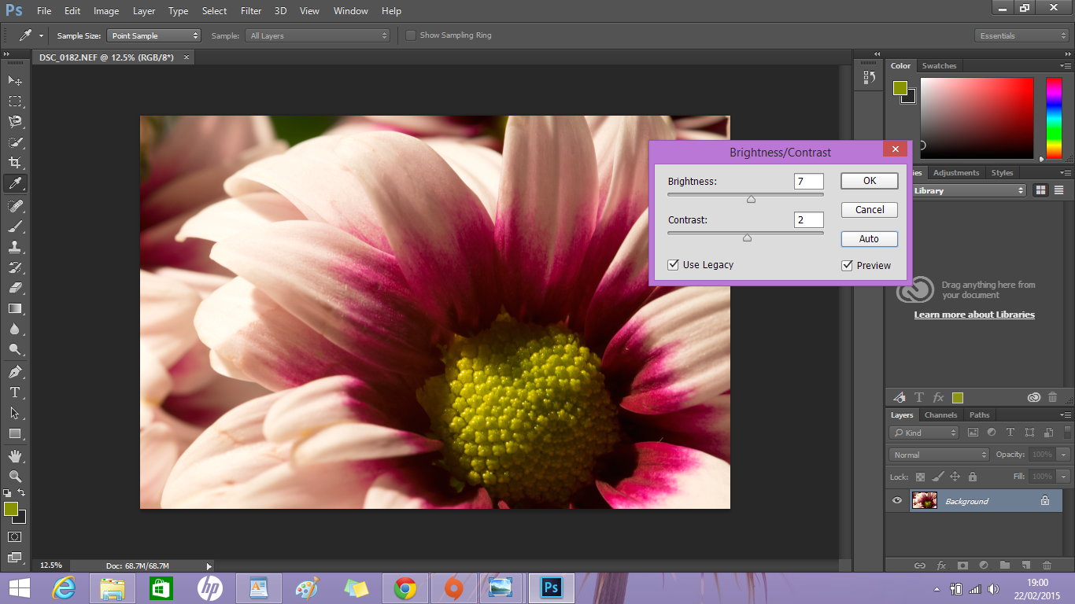Select the Gradient tool

coord(15,308)
